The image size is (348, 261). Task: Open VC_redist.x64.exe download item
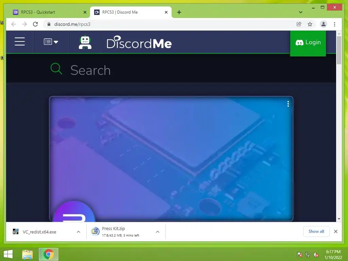click(39, 232)
